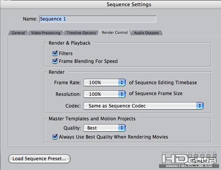Click the Quality dropdown blue arrow icon
Viewport: 221px width, 170px height.
tap(122, 128)
